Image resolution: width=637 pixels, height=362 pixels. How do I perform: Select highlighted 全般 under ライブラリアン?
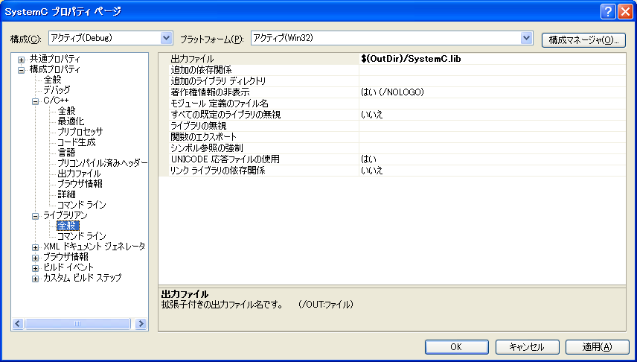pos(68,226)
